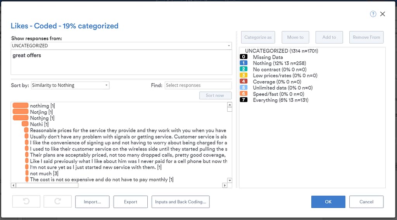Image resolution: width=397 pixels, height=220 pixels.
Task: Open Inputs and Back Coding dialog
Action: click(x=180, y=202)
